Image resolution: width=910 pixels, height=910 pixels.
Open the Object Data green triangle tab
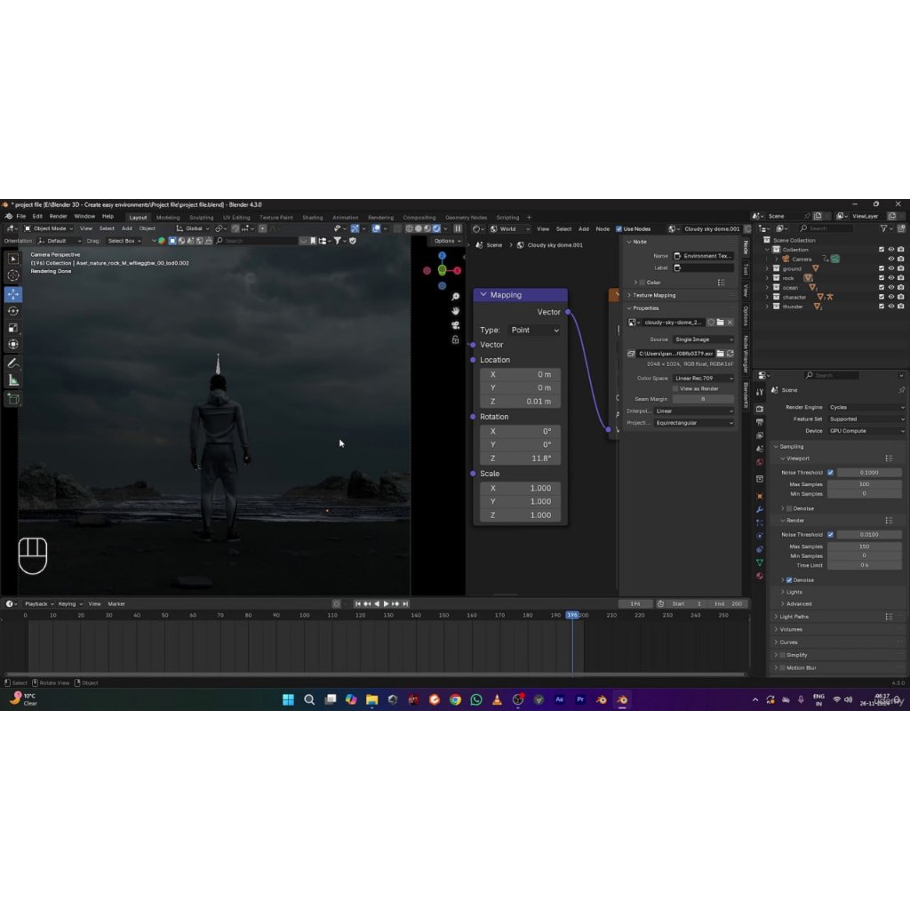(x=760, y=563)
